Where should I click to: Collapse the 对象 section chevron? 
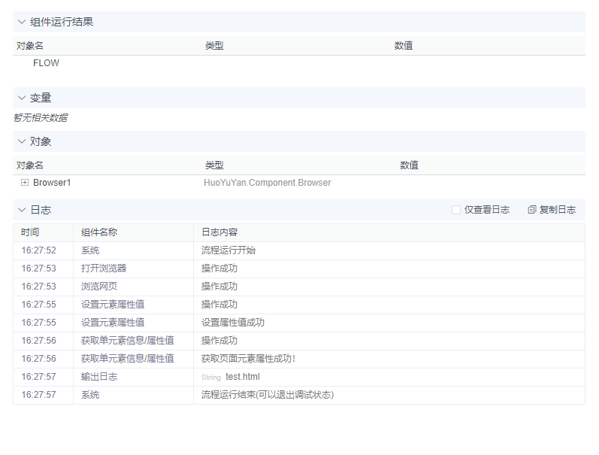coord(21,141)
